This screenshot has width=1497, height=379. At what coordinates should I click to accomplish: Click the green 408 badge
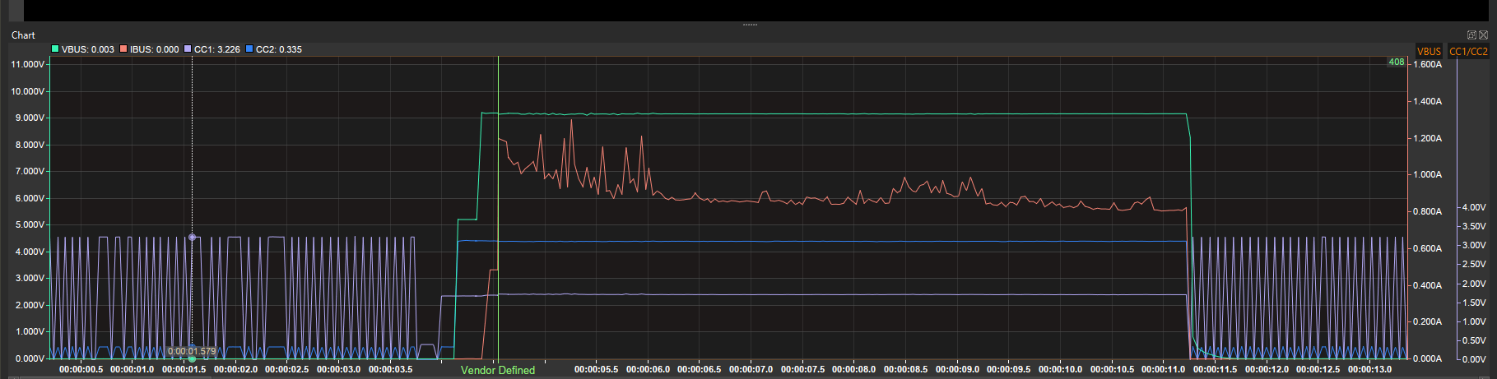click(1396, 62)
